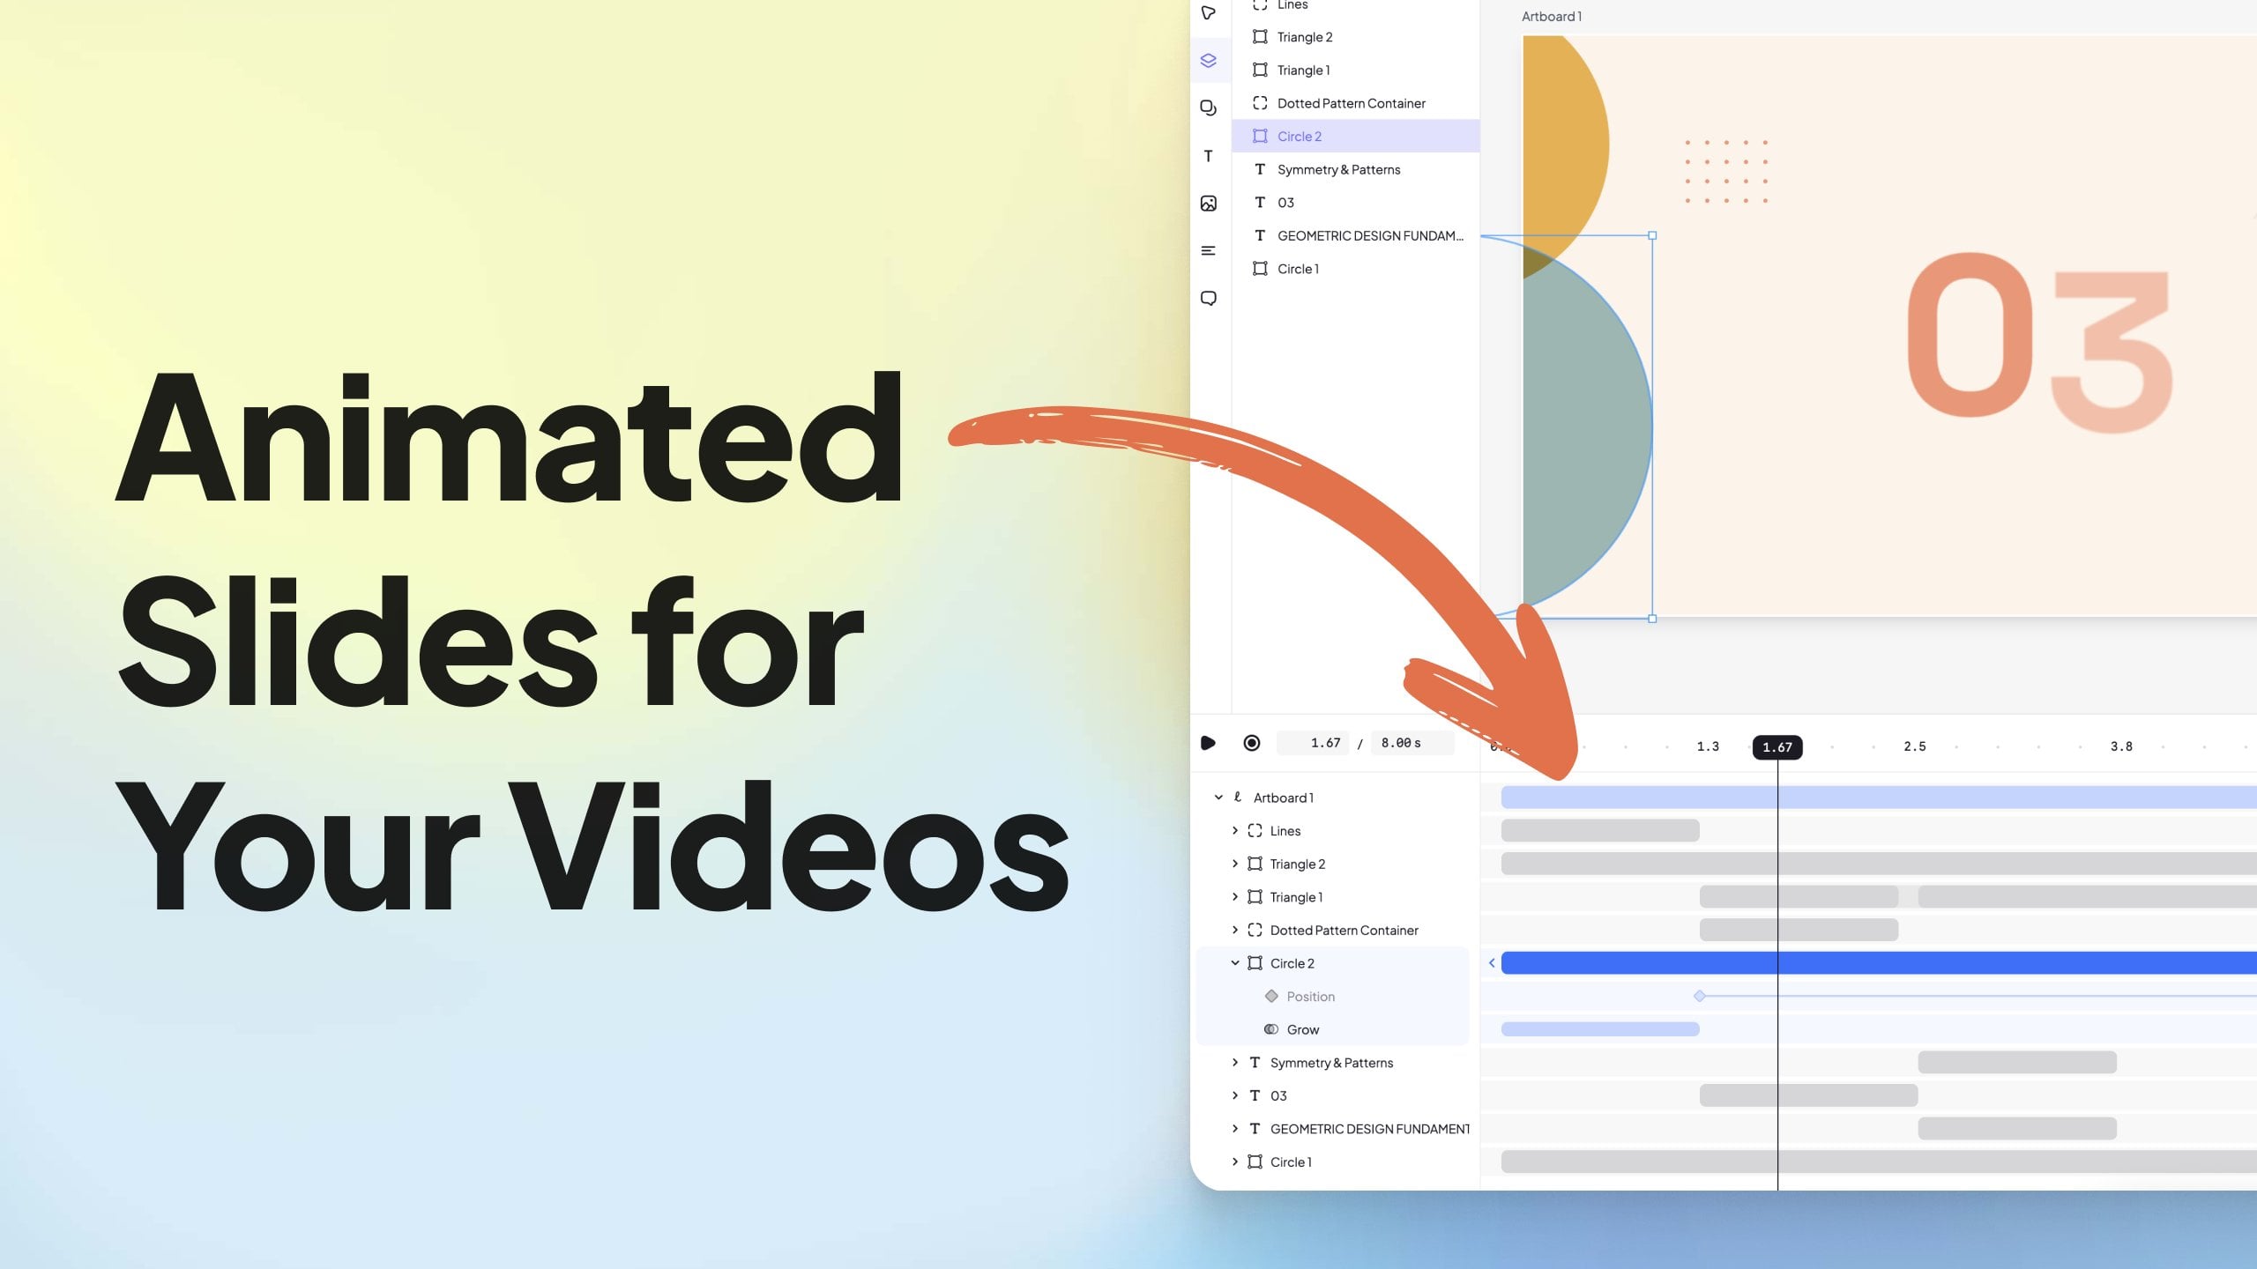This screenshot has width=2257, height=1269.
Task: Edit the total duration 8.00 s field
Action: [1412, 743]
